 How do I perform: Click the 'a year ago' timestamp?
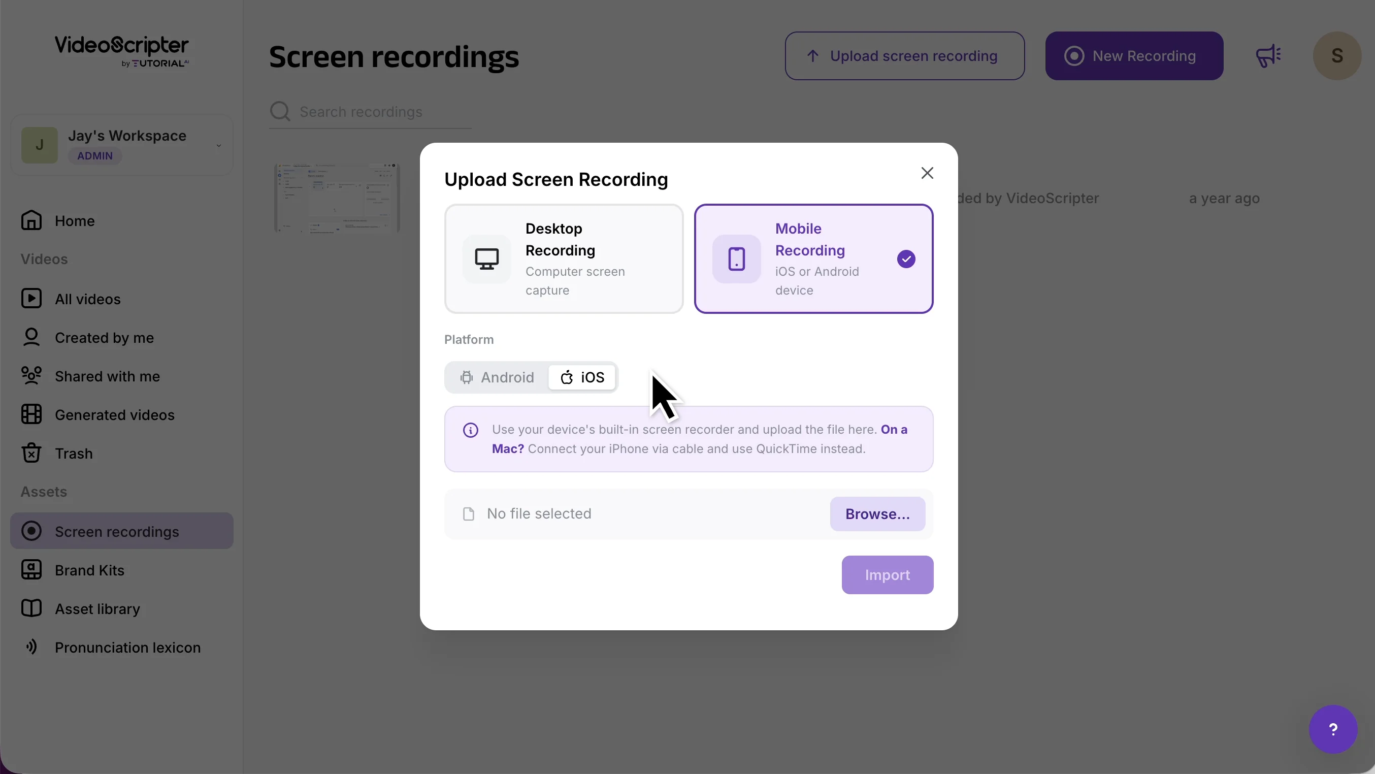[x=1224, y=199]
